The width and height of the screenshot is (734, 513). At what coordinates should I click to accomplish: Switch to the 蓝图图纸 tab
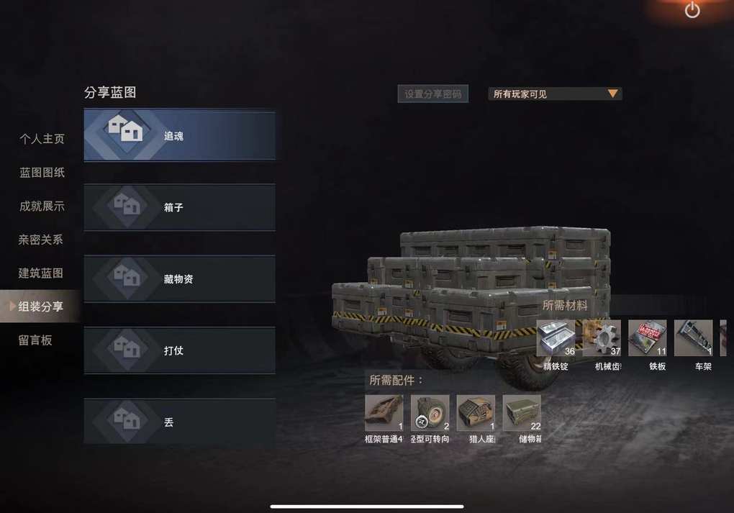pos(42,173)
